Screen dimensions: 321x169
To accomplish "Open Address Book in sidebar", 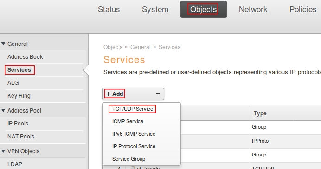I will point(25,57).
